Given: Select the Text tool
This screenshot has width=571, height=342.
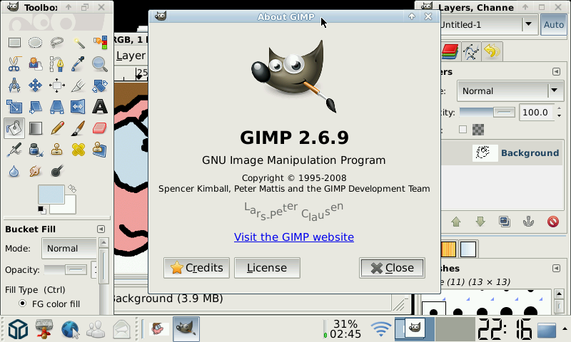Looking at the screenshot, I should pyautogui.click(x=100, y=107).
